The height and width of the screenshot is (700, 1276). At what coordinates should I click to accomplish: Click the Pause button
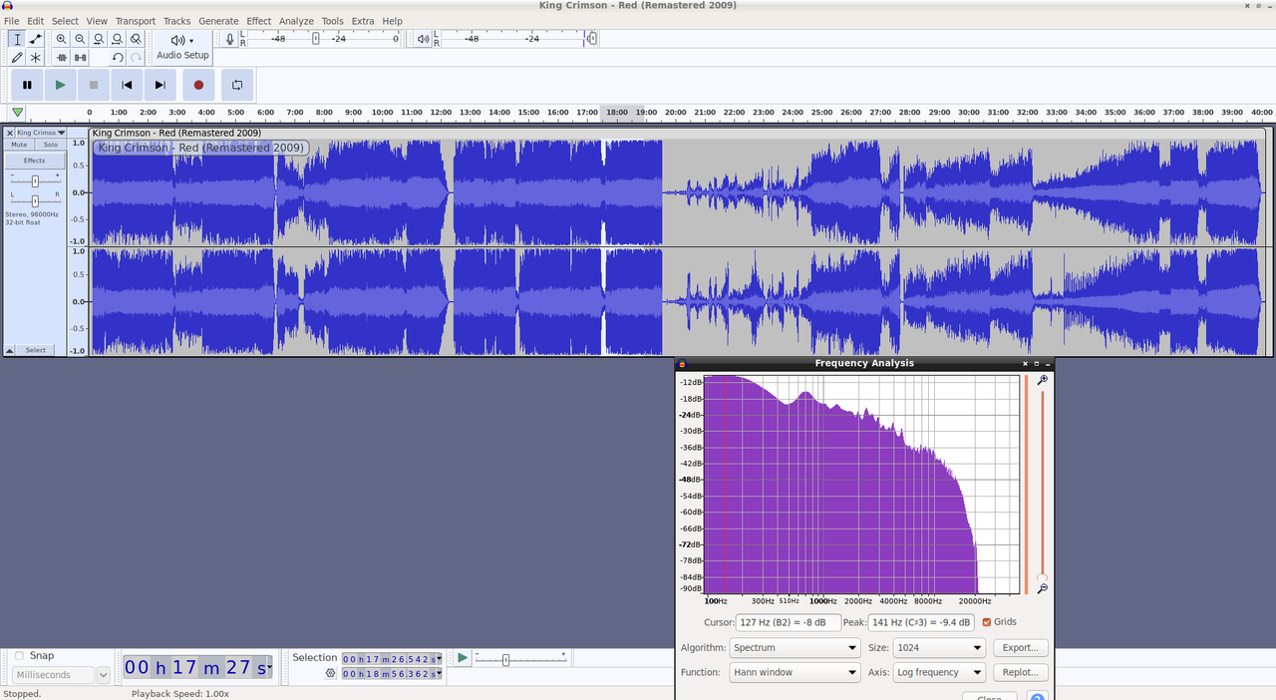coord(27,85)
